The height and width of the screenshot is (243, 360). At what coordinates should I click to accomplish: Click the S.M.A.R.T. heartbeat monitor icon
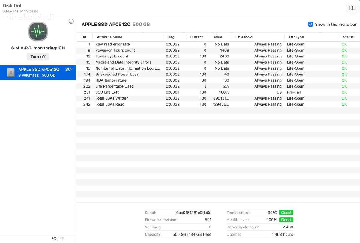click(38, 31)
